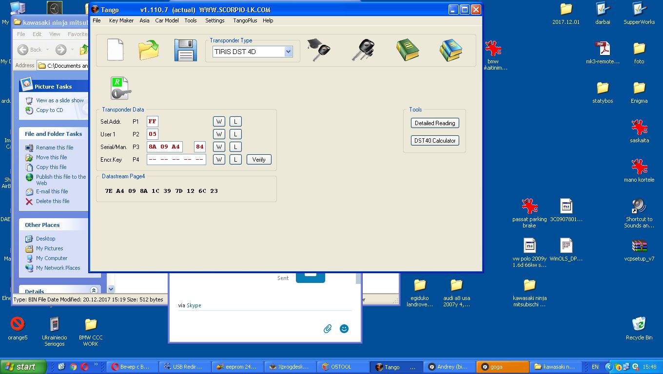Click W button for Sel.Addr. P1
663x374 pixels.
[219, 122]
